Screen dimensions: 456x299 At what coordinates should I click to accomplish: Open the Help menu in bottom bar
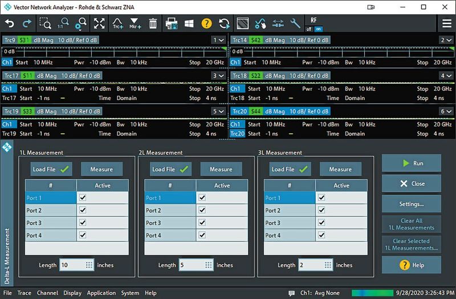[x=150, y=293]
